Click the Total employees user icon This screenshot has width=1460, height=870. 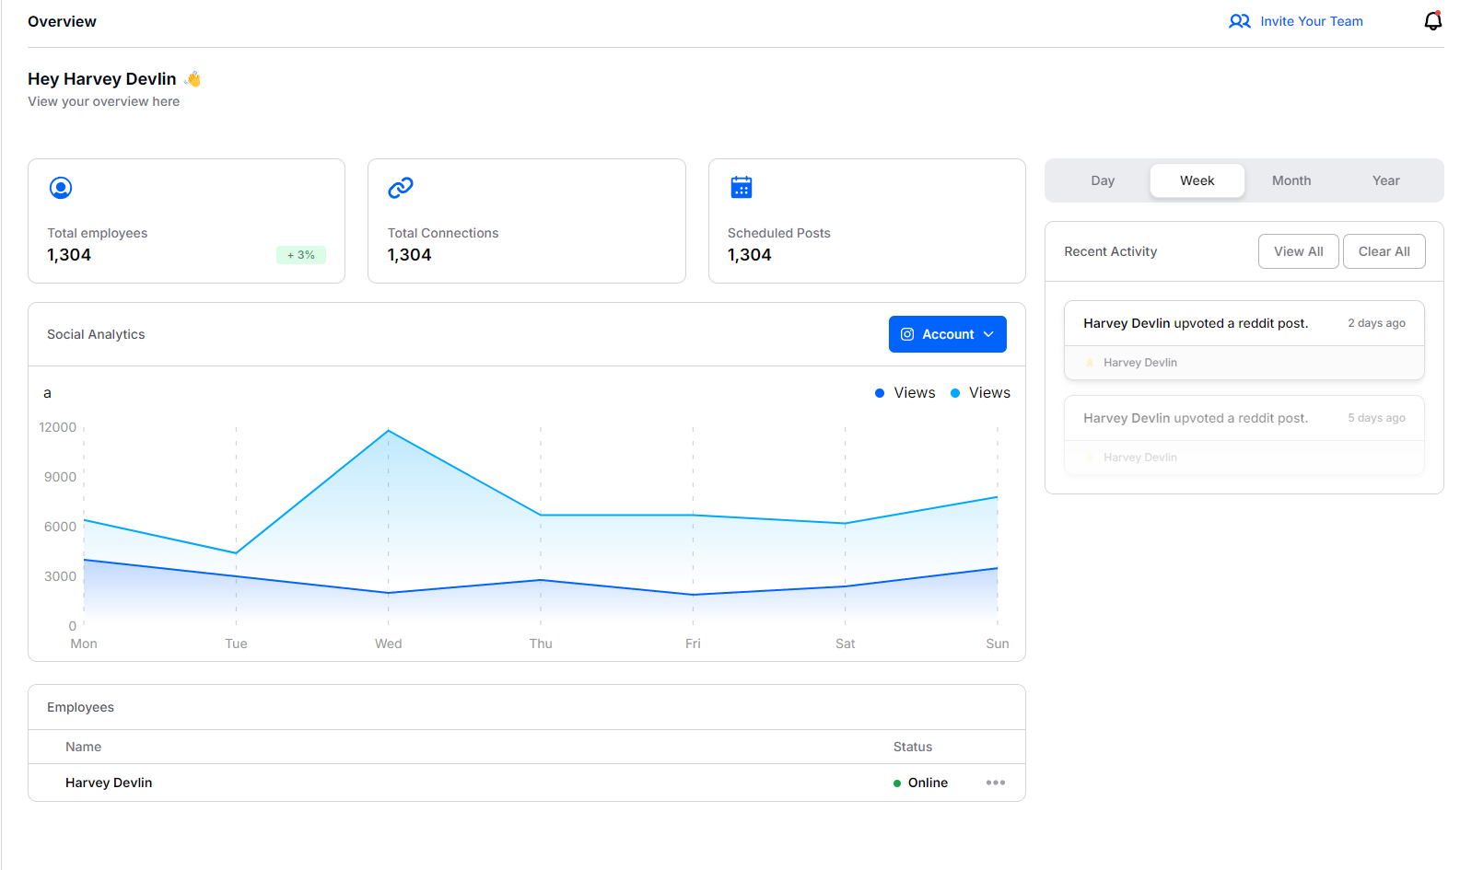pos(61,188)
